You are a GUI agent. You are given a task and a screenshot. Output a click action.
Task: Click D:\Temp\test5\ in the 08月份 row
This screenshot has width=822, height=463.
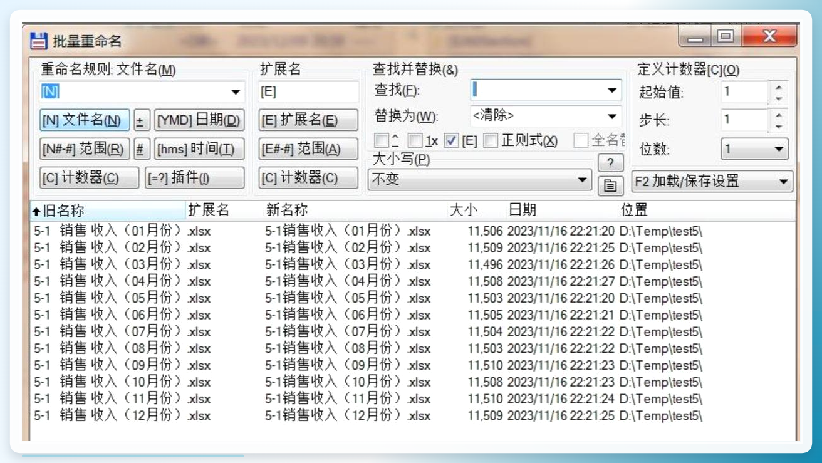pos(661,348)
